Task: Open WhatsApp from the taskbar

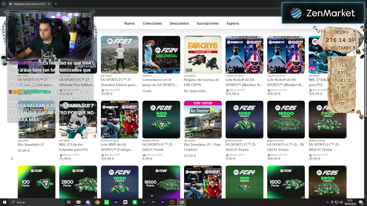Action: (x=107, y=202)
